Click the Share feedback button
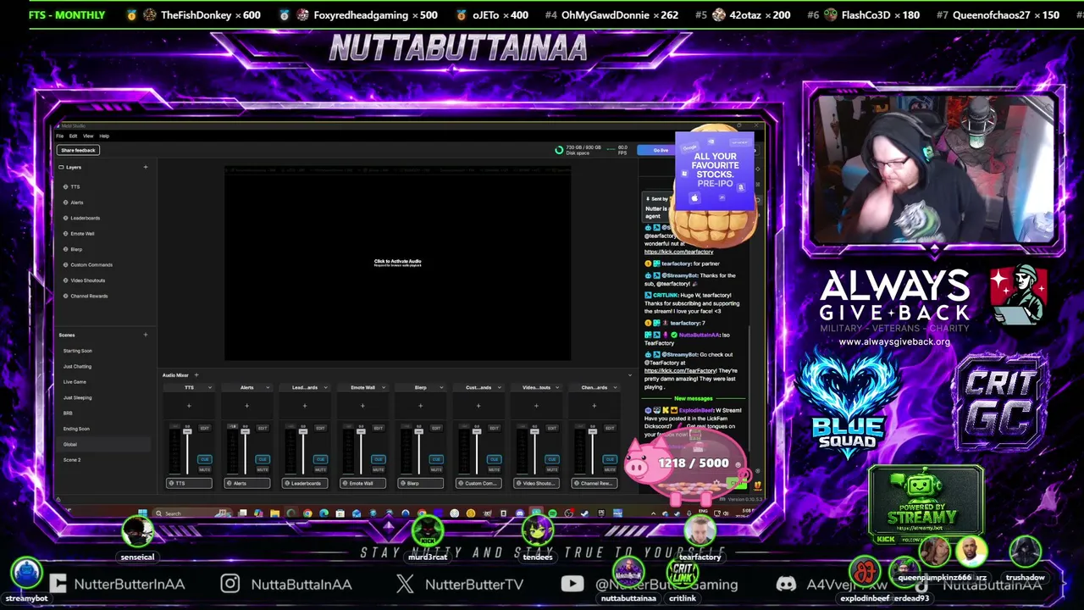Image resolution: width=1084 pixels, height=610 pixels. coord(78,150)
